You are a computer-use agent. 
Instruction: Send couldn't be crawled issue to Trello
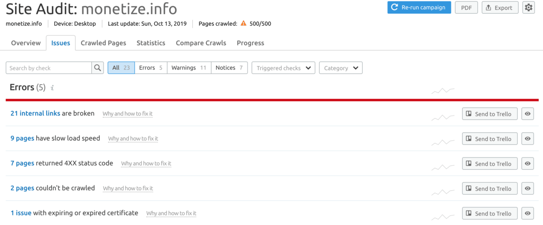click(489, 189)
